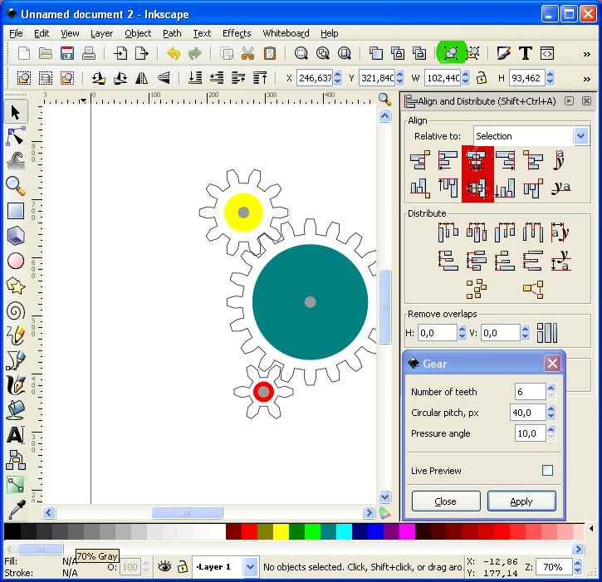
Task: Open the Path menu
Action: 172,33
